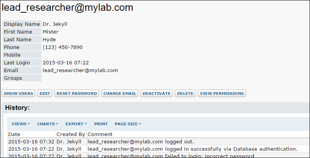Select the logged out history row
310x158 pixels.
click(159, 142)
